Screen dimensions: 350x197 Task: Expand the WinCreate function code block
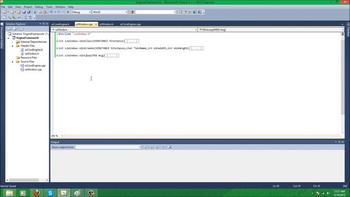click(57, 48)
